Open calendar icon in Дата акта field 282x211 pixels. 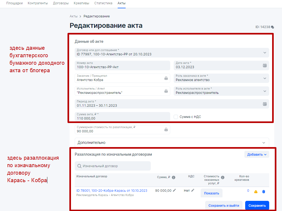pyautogui.click(x=265, y=65)
